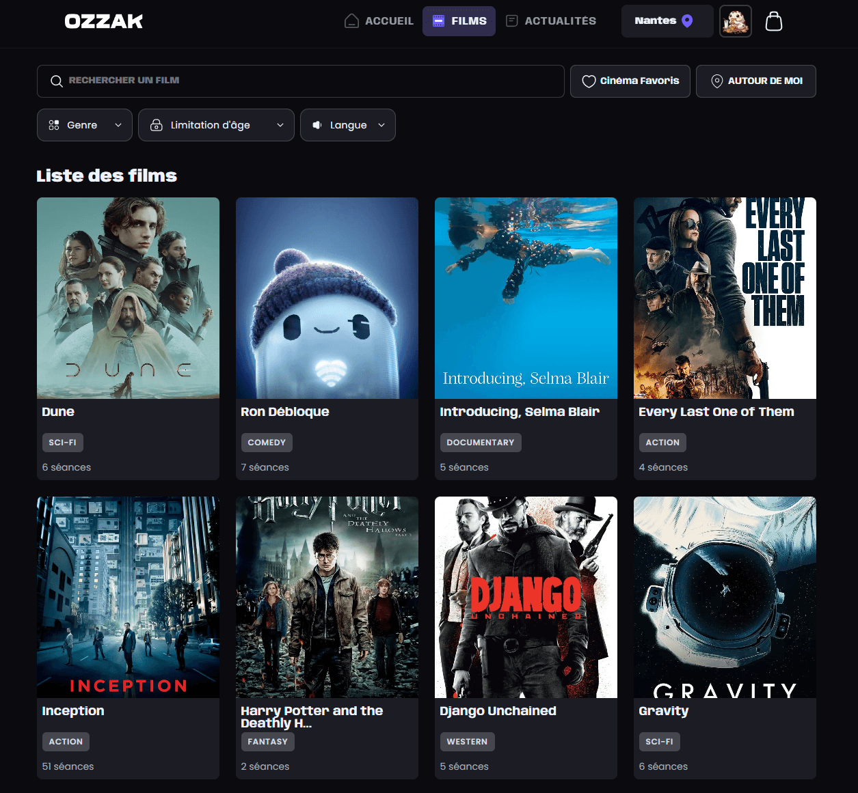Image resolution: width=858 pixels, height=793 pixels.
Task: Click the home icon beside Accueil
Action: point(351,21)
